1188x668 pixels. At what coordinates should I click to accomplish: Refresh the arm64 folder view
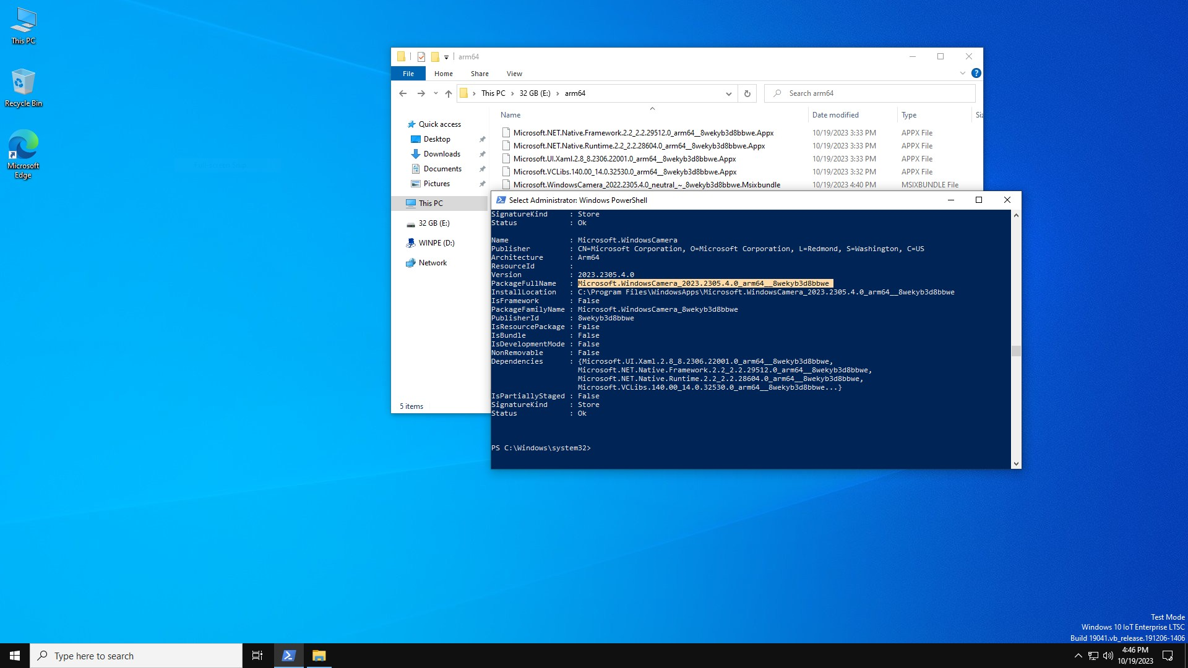[747, 93]
